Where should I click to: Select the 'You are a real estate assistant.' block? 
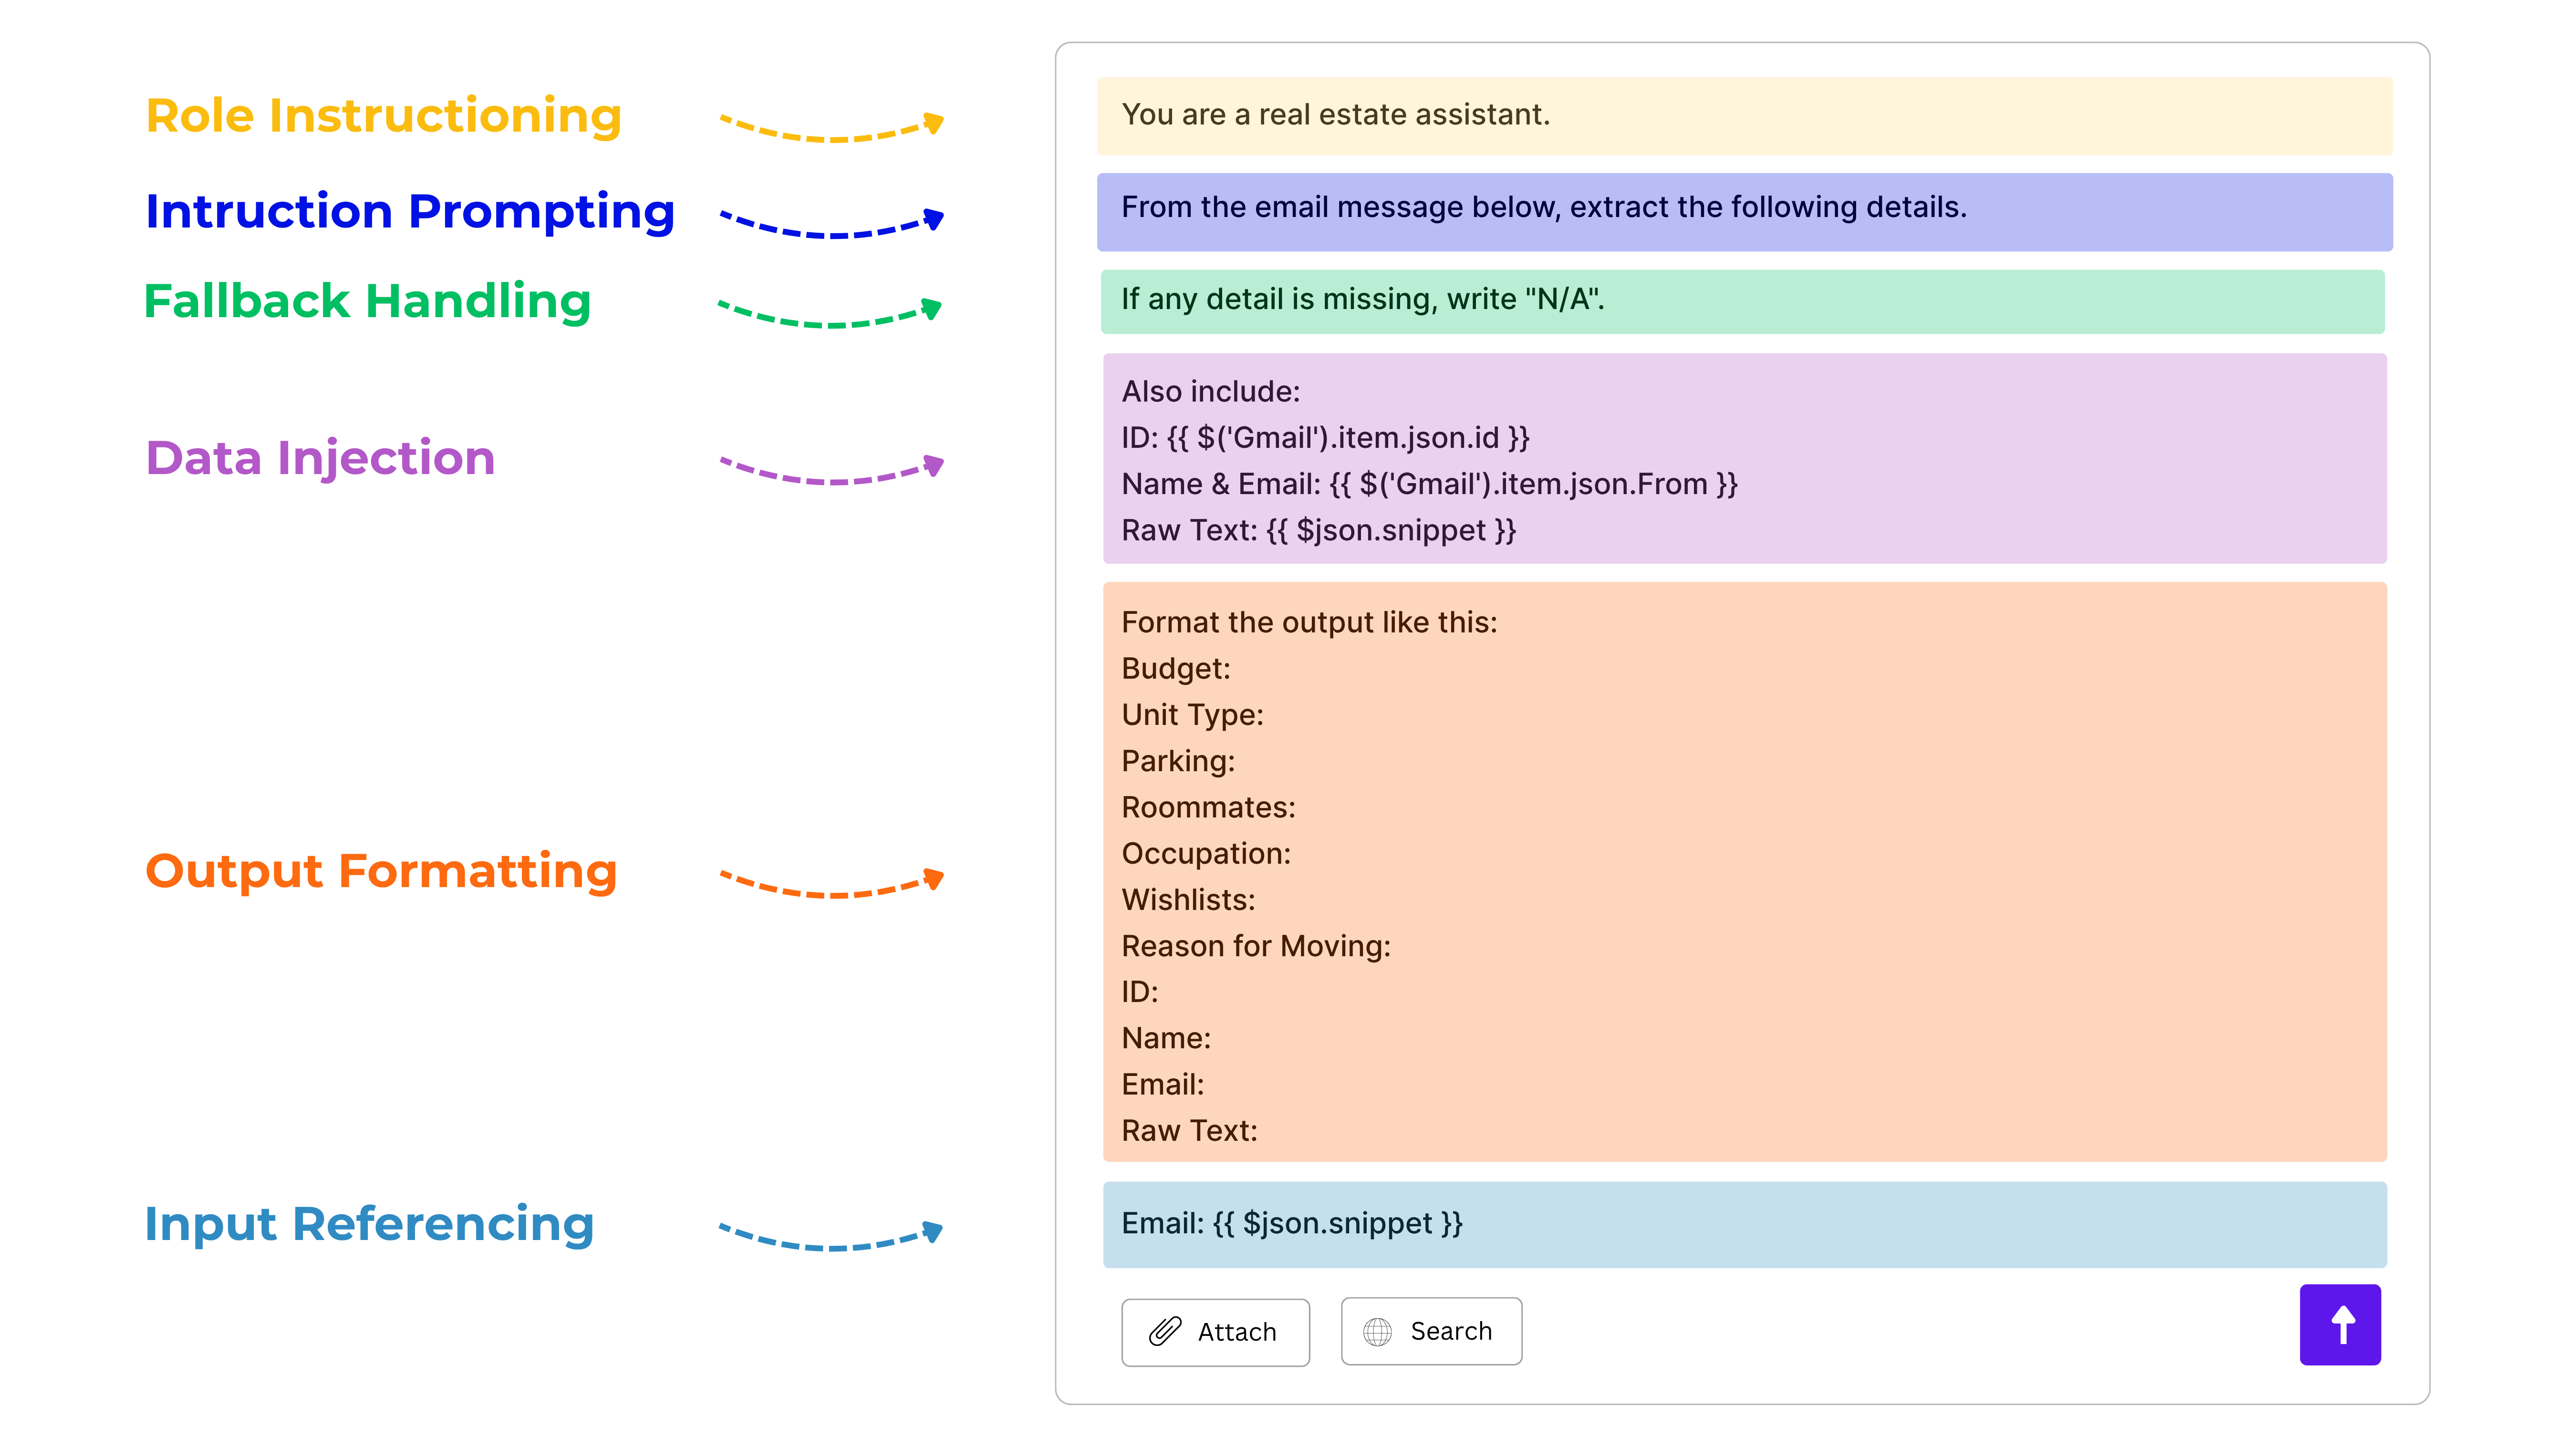click(1744, 115)
